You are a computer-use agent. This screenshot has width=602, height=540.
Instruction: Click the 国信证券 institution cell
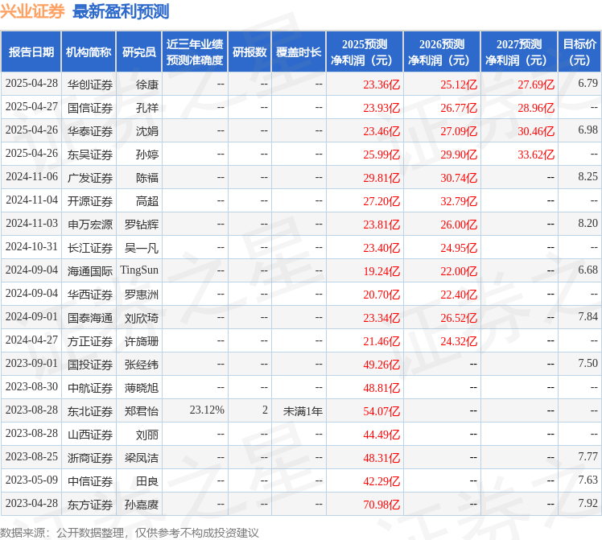point(90,108)
